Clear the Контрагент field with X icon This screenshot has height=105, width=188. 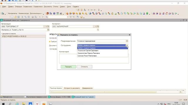coord(96,27)
